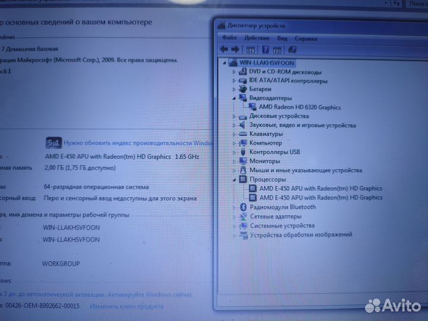Select the Радиомодули Bluetooth label
428x321 pixels.
point(283,207)
